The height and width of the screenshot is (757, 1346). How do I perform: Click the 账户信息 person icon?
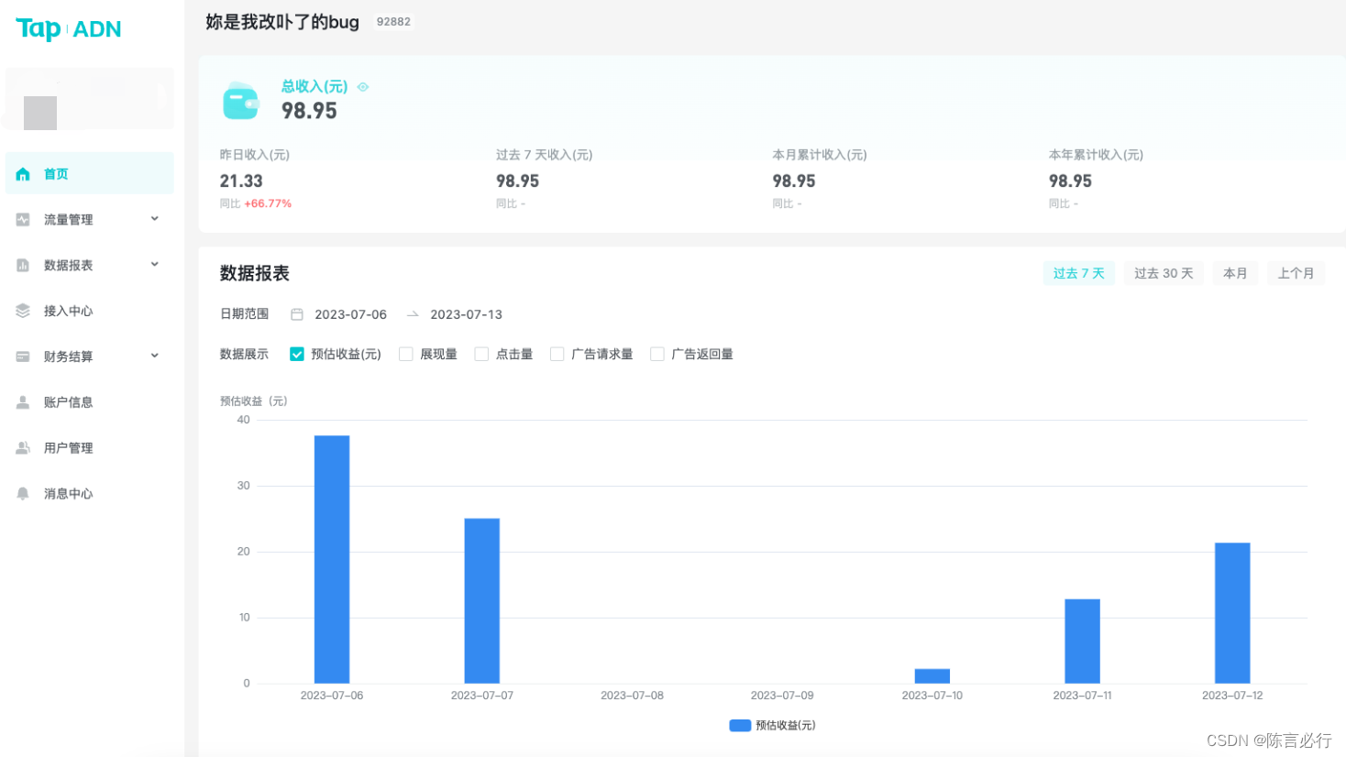(x=23, y=402)
